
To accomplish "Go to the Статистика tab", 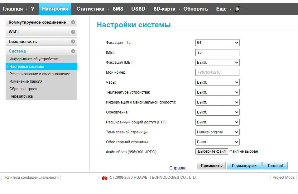I will click(x=90, y=9).
